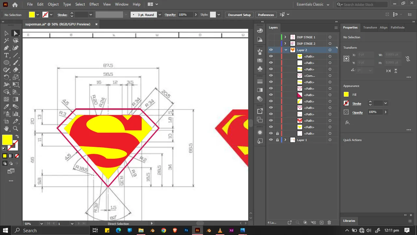The width and height of the screenshot is (417, 235).
Task: Toggle visibility eye for Layer 1
Action: coord(271,140)
